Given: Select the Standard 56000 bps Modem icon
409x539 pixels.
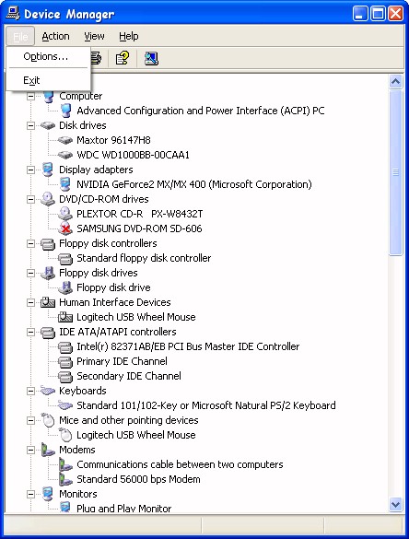Looking at the screenshot, I should pyautogui.click(x=65, y=479).
